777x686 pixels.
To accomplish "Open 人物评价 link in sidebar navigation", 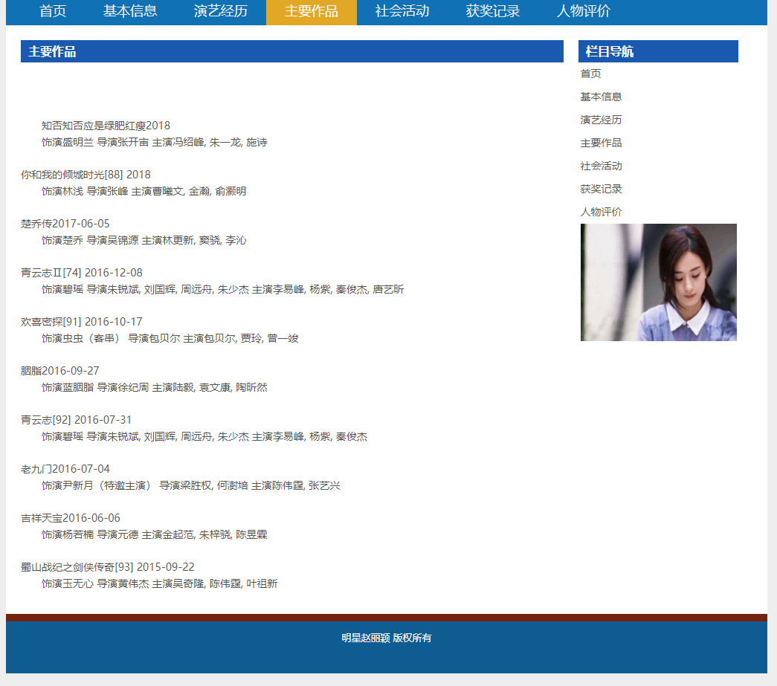I will click(x=601, y=212).
